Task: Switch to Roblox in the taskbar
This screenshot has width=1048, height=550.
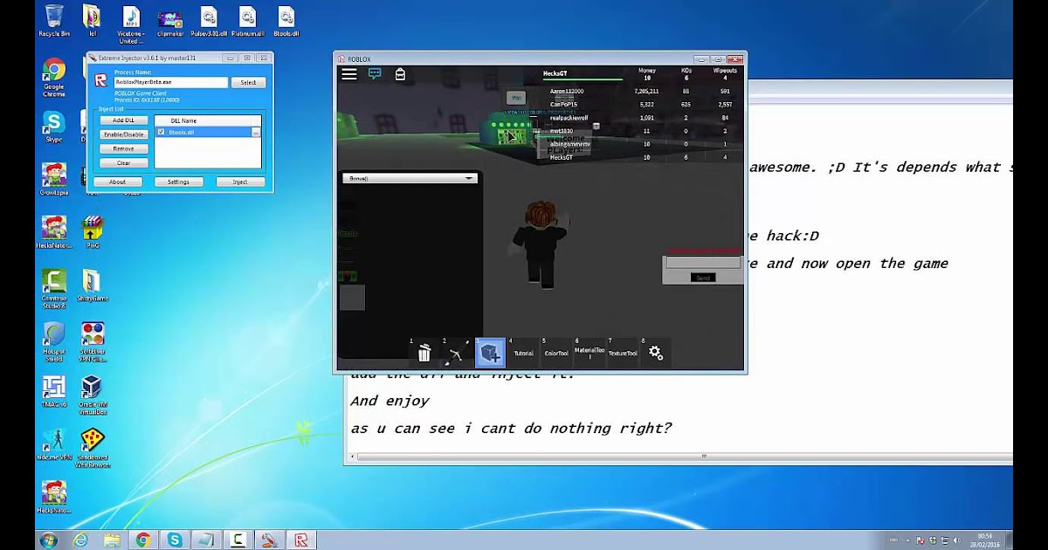Action: click(x=300, y=540)
